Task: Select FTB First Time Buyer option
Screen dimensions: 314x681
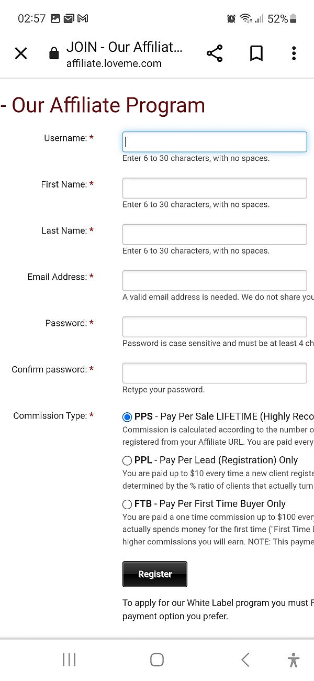Action: [127, 504]
